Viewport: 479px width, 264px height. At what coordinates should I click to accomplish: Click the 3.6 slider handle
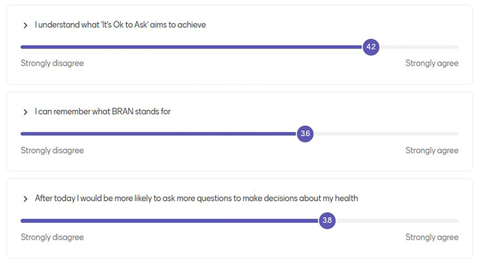click(x=305, y=134)
